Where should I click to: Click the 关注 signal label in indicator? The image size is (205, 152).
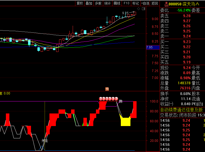click(x=45, y=141)
